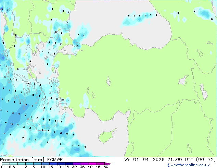217x168 pixels.
Task: Click the '(00+72)' forecast offset text
Action: coord(206,160)
